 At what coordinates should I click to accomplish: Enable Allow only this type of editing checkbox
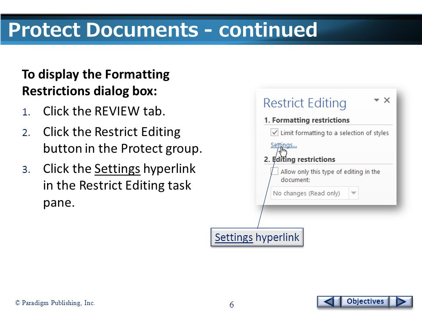(274, 171)
